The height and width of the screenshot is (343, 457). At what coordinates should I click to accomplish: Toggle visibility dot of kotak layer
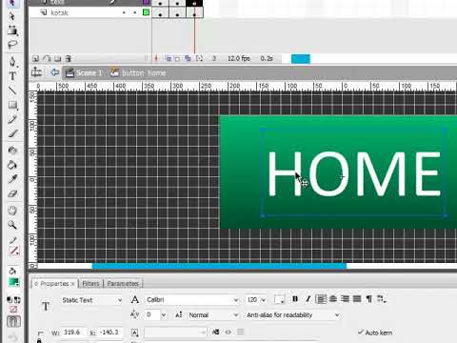tap(124, 12)
